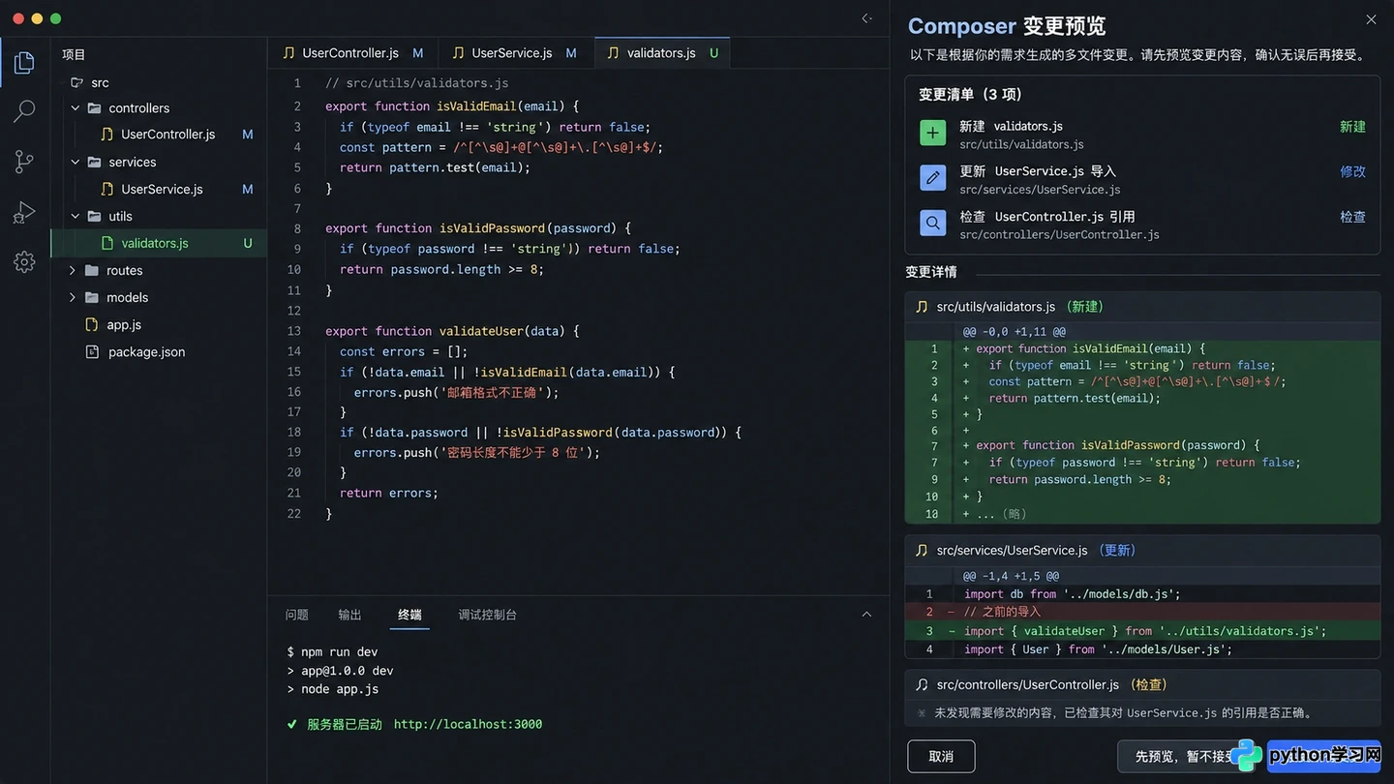Open Run and Debug icon in activity bar
This screenshot has width=1394, height=784.
point(24,212)
